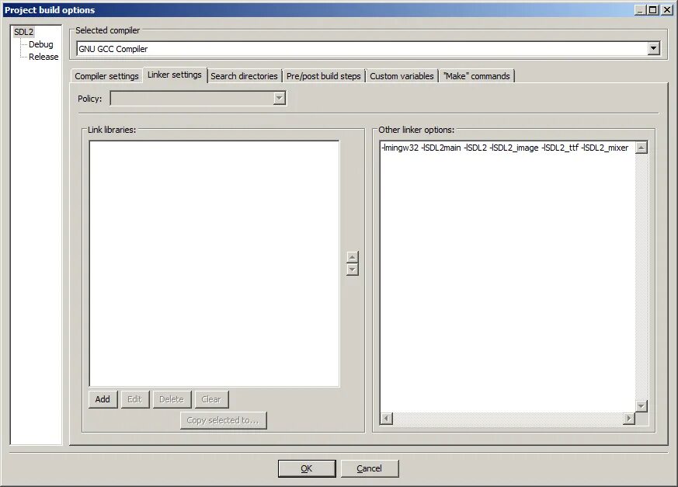
Task: Open the Policy dropdown
Action: click(x=197, y=99)
